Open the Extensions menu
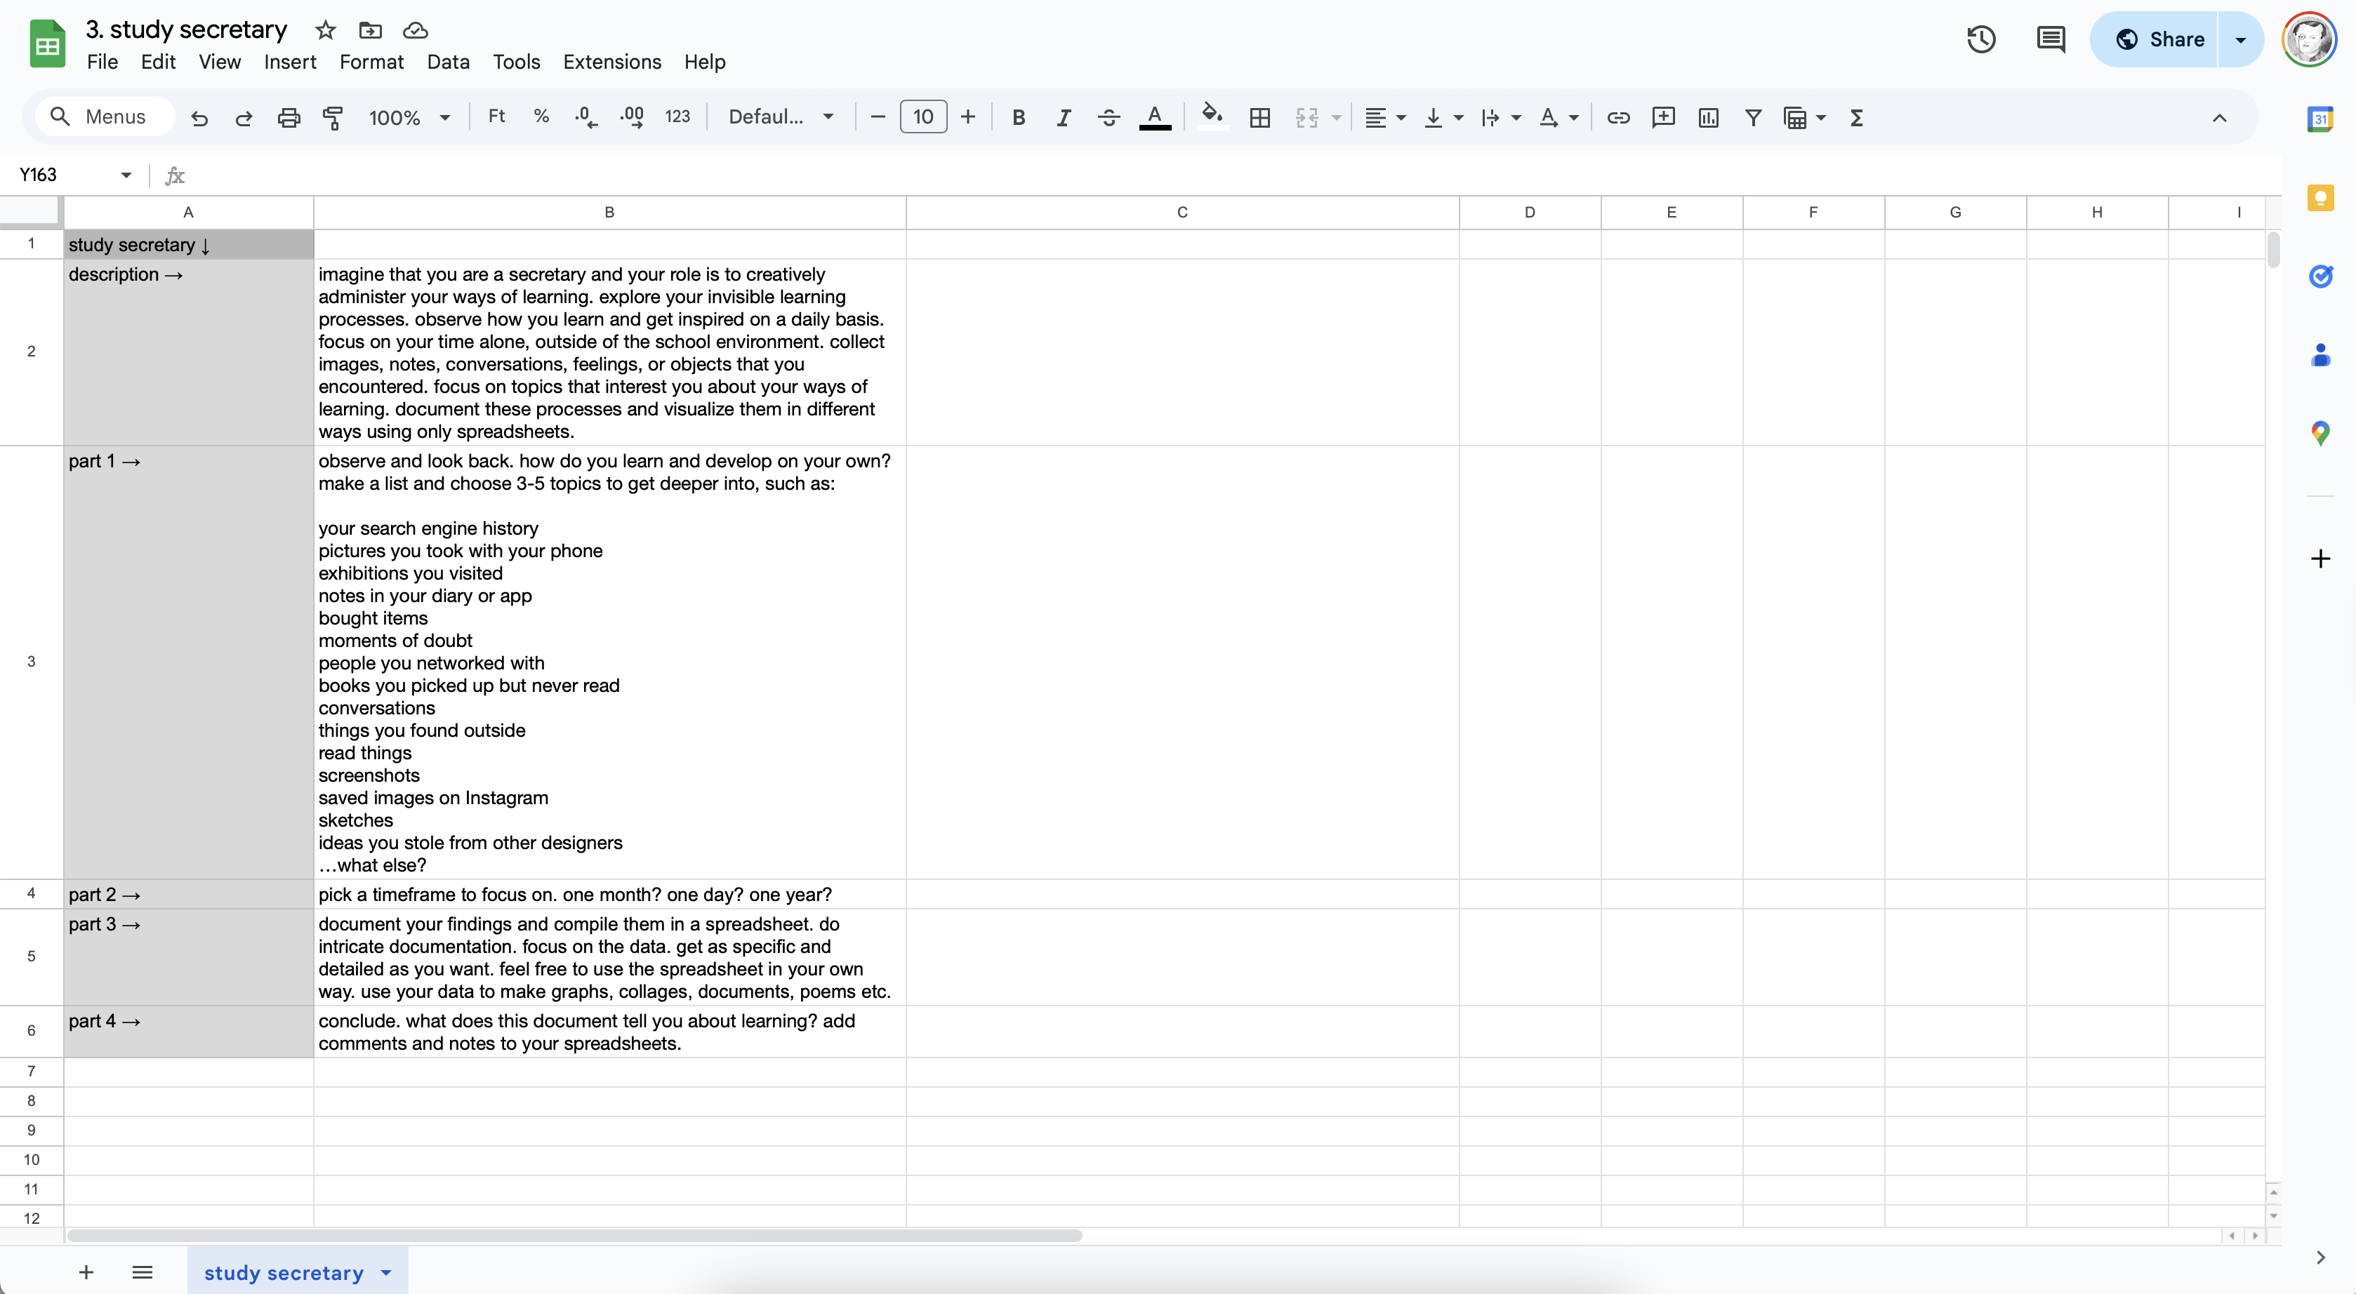Image resolution: width=2356 pixels, height=1294 pixels. (611, 61)
